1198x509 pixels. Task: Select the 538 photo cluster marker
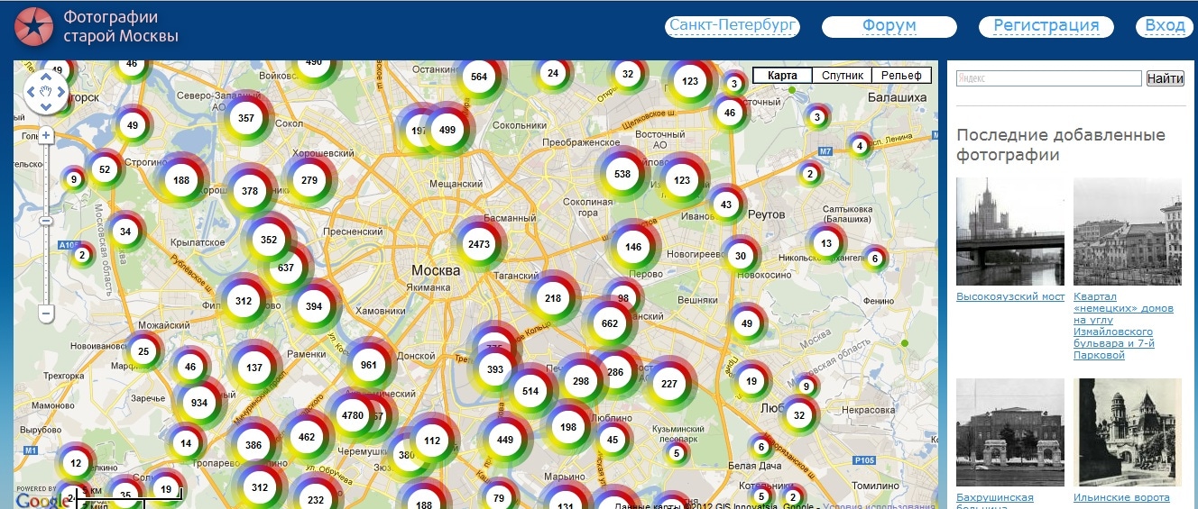coord(622,174)
